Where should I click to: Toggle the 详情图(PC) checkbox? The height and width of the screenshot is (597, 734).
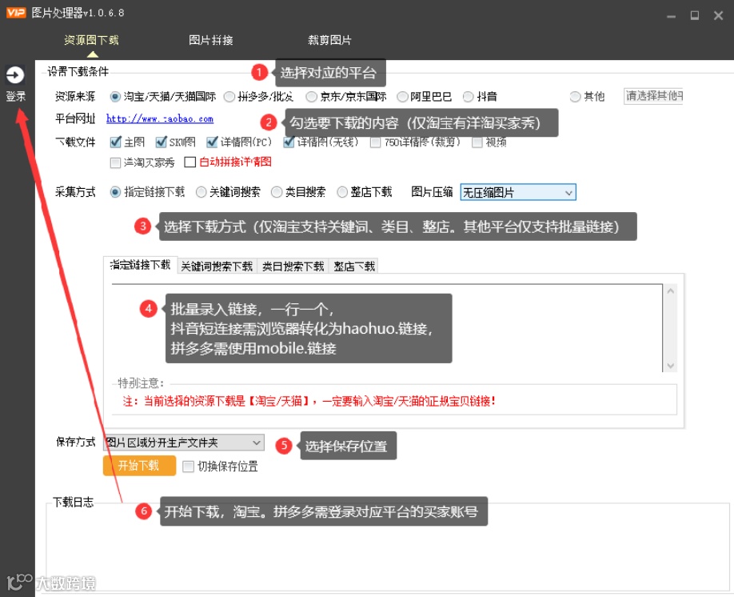(x=212, y=142)
